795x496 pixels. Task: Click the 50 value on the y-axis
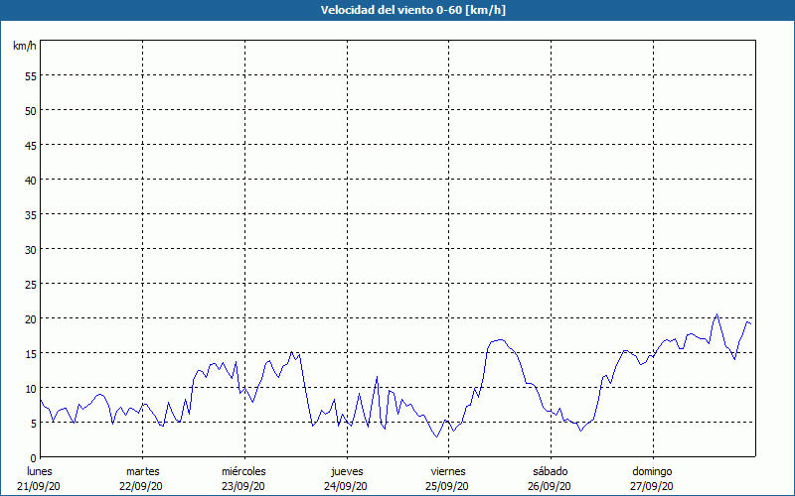coord(31,111)
